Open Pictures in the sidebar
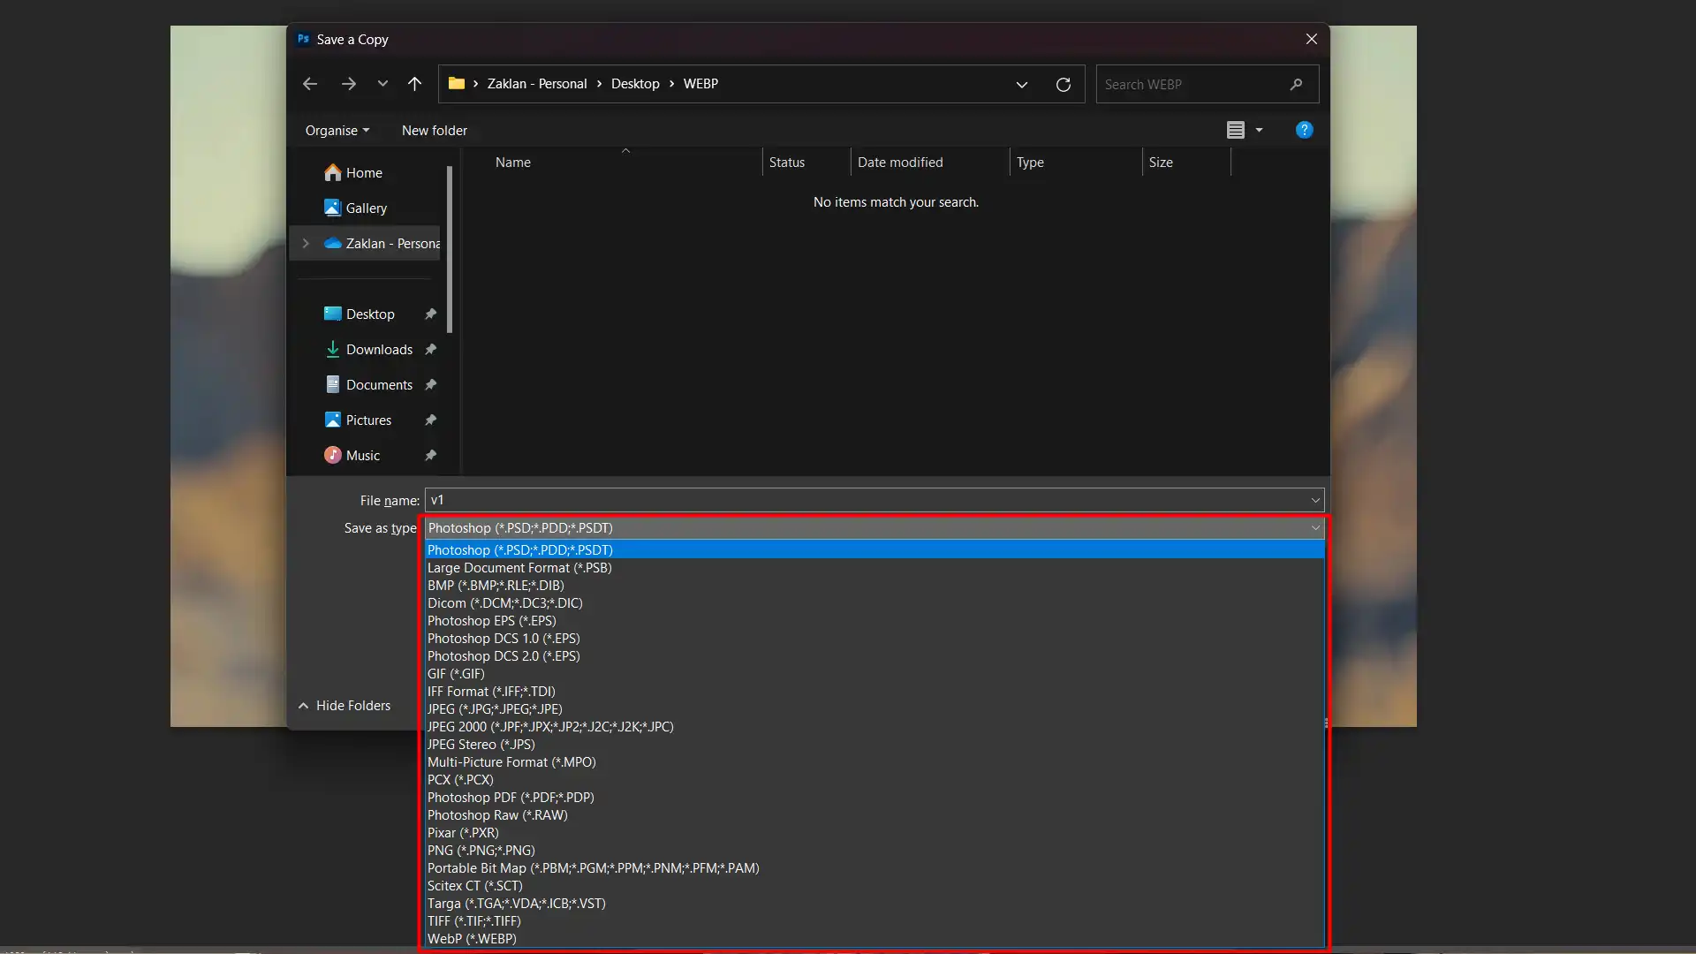 [368, 420]
